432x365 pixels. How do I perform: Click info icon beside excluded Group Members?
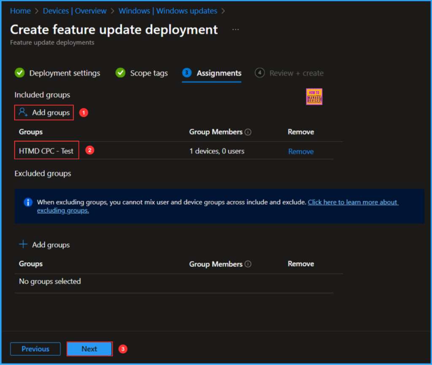click(248, 264)
